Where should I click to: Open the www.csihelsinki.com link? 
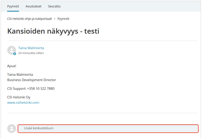pyautogui.click(x=23, y=103)
